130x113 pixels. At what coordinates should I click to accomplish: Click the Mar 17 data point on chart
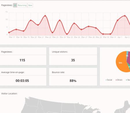coord(9,32)
